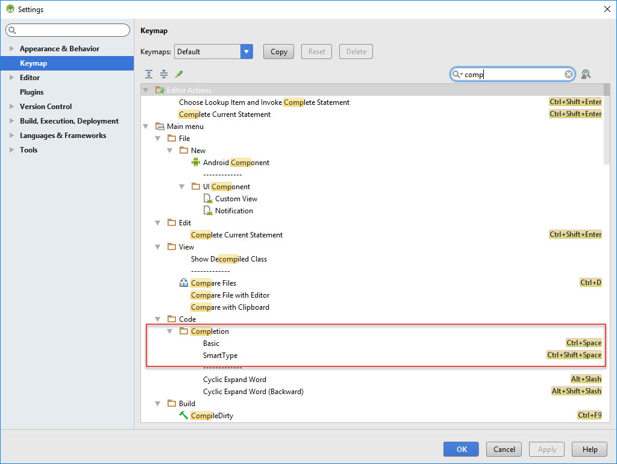The width and height of the screenshot is (617, 464).
Task: Select the Android Component action icon
Action: (195, 163)
